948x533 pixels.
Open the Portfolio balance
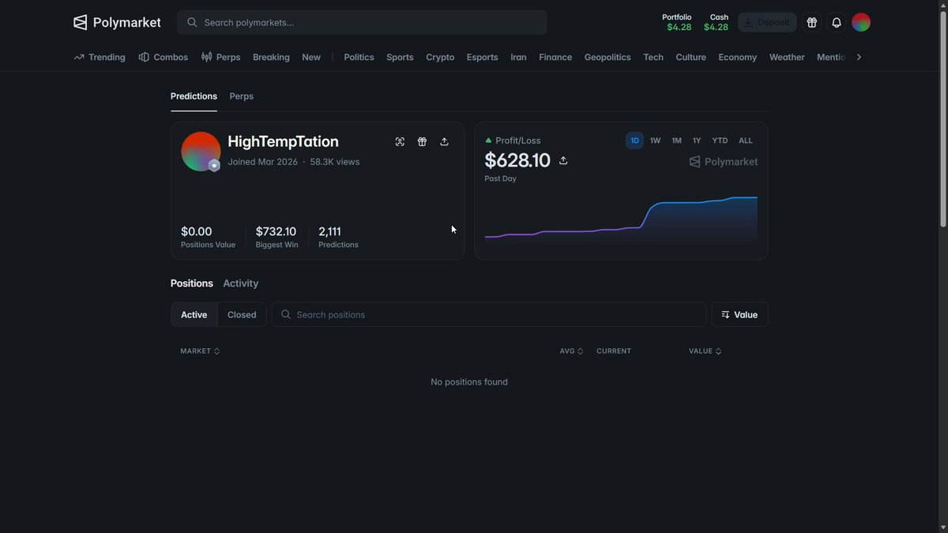679,22
